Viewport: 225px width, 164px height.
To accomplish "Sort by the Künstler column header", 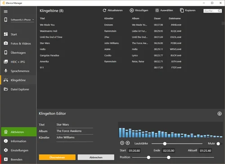I will [x=109, y=18].
